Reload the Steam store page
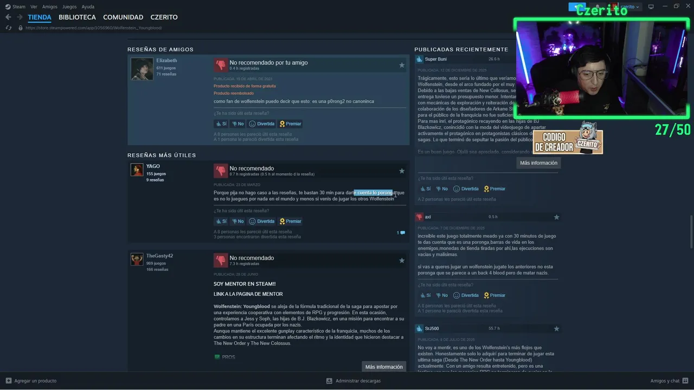This screenshot has height=390, width=694. pyautogui.click(x=8, y=28)
